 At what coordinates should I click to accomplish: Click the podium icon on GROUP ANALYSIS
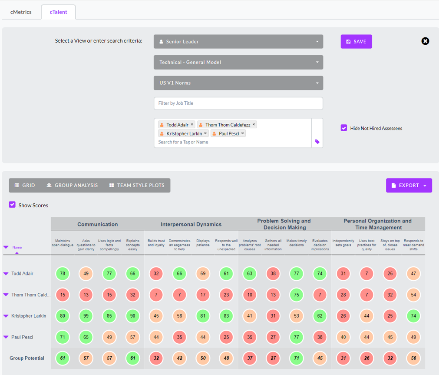pos(49,185)
